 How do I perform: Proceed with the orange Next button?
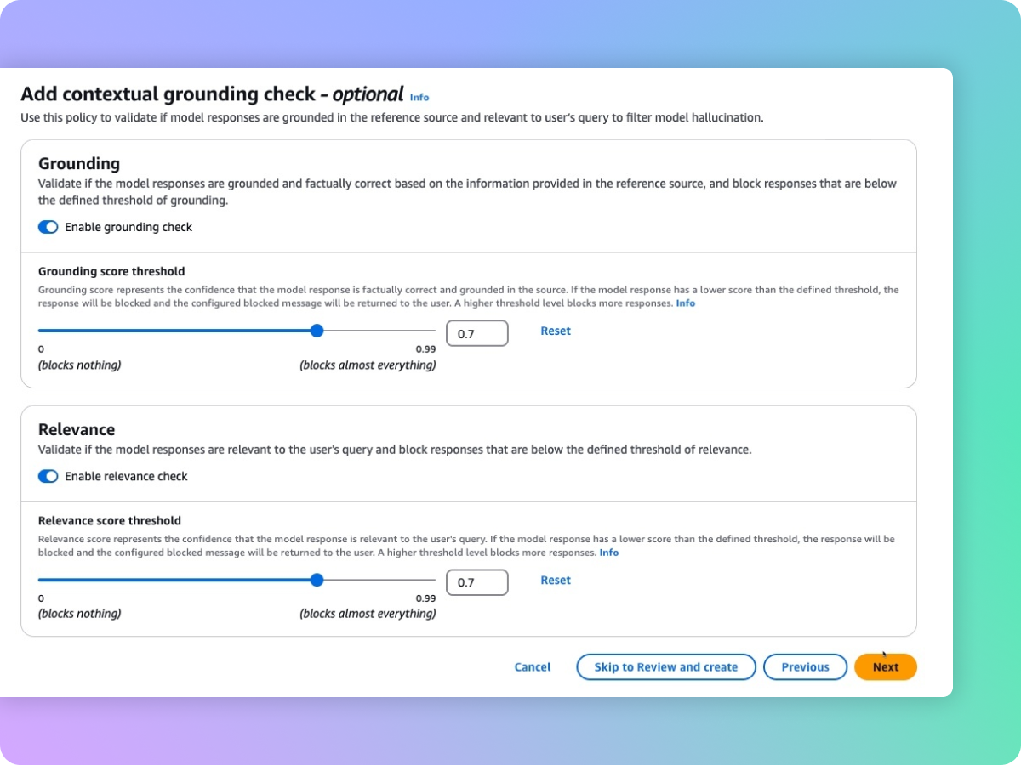coord(885,667)
